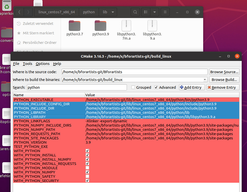Go back with the file manager back arrow

(x=20, y=12)
